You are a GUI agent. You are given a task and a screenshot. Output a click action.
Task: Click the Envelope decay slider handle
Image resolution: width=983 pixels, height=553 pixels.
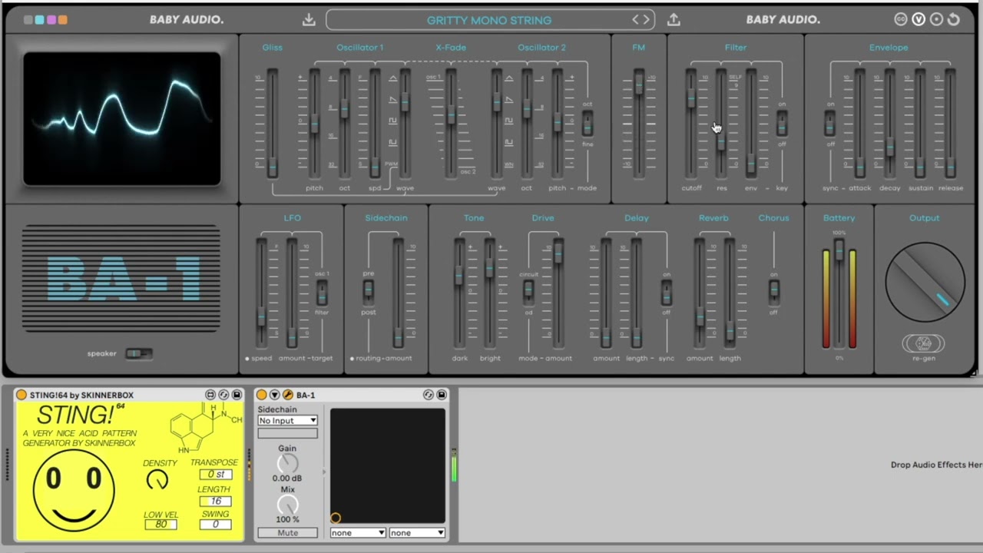point(889,146)
